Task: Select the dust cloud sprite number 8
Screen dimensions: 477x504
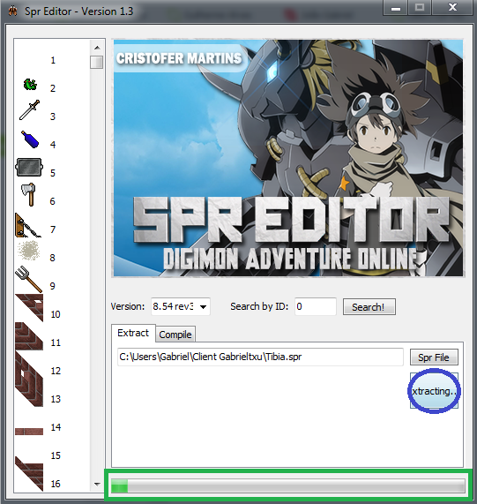Action: (28, 251)
